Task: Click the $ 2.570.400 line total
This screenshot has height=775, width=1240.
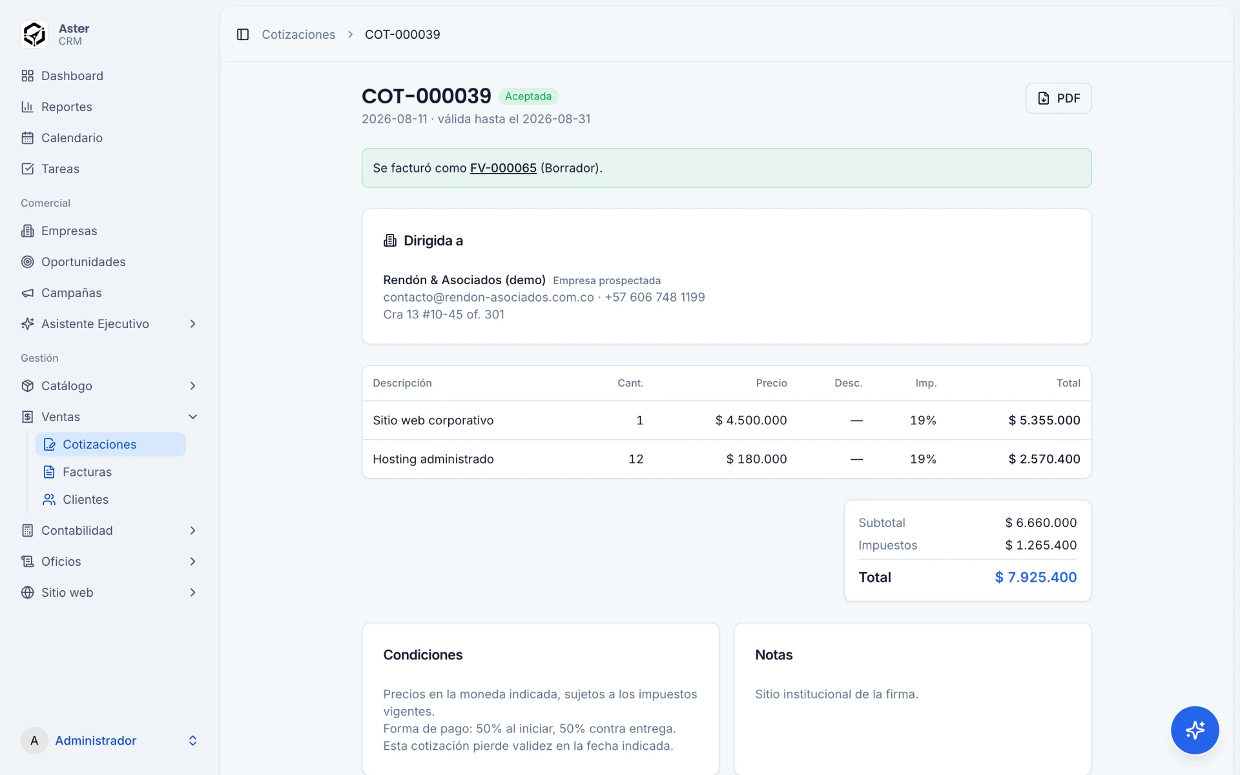Action: pos(1044,459)
